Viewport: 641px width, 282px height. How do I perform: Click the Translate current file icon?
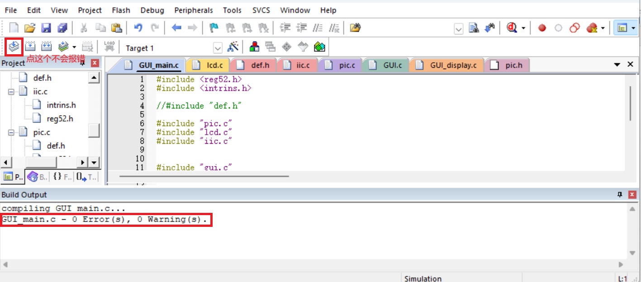pos(14,47)
